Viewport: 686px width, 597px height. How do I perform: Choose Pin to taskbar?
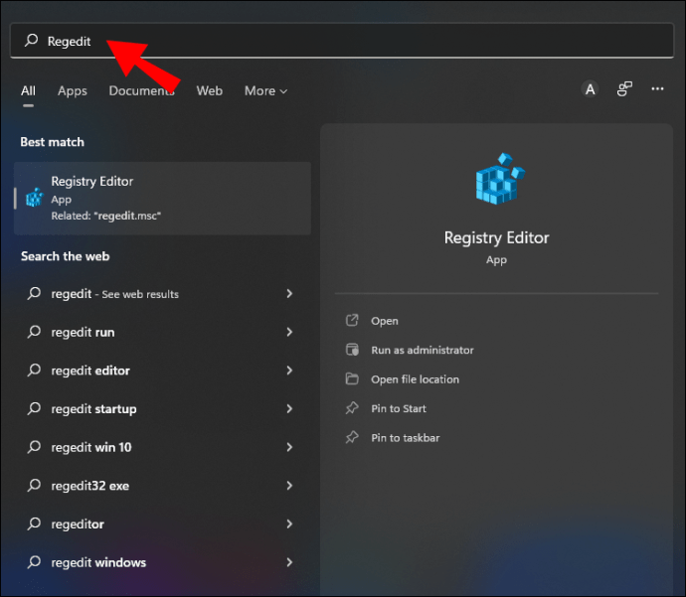(405, 438)
